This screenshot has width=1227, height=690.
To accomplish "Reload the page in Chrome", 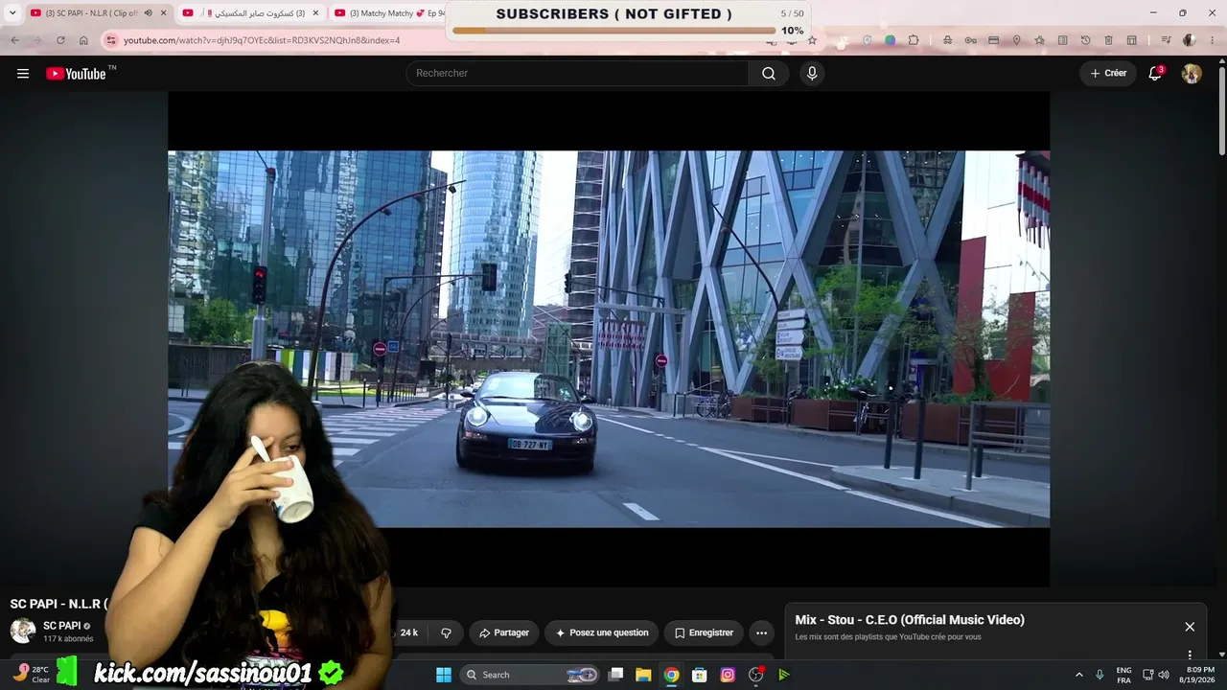I will coord(60,40).
